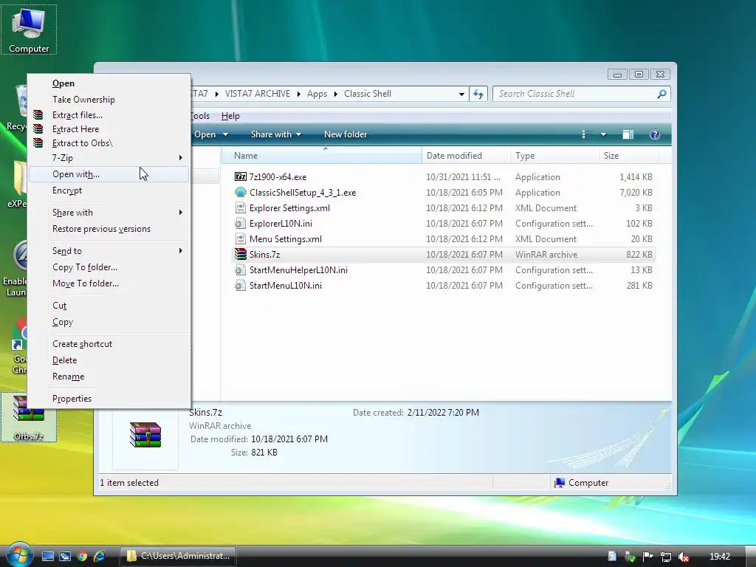Expand the 7-Zip submenu arrow

[x=181, y=158]
